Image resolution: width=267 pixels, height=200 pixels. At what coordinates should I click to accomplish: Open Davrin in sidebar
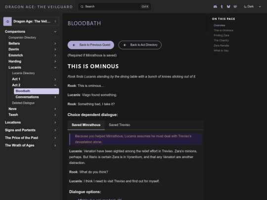[x=14, y=49]
